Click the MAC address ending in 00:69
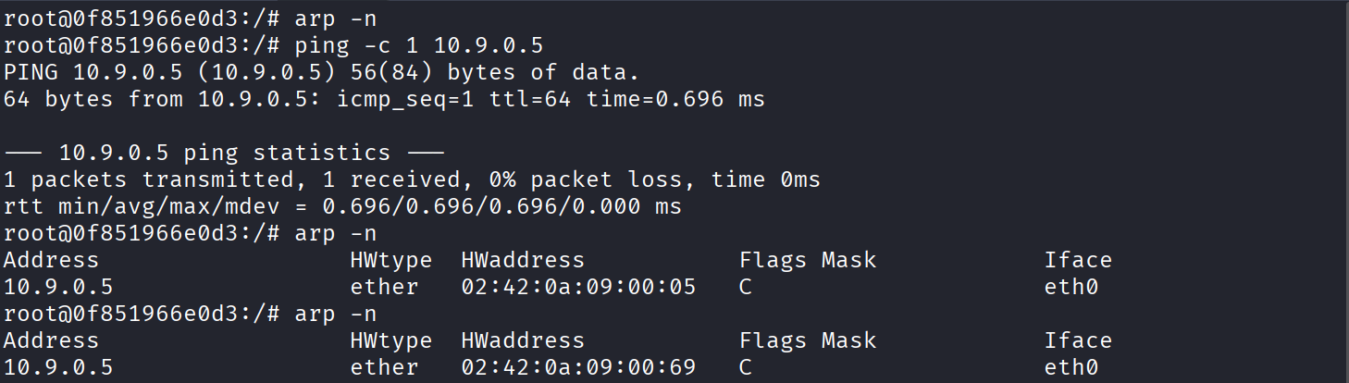This screenshot has width=1349, height=383. (577, 367)
